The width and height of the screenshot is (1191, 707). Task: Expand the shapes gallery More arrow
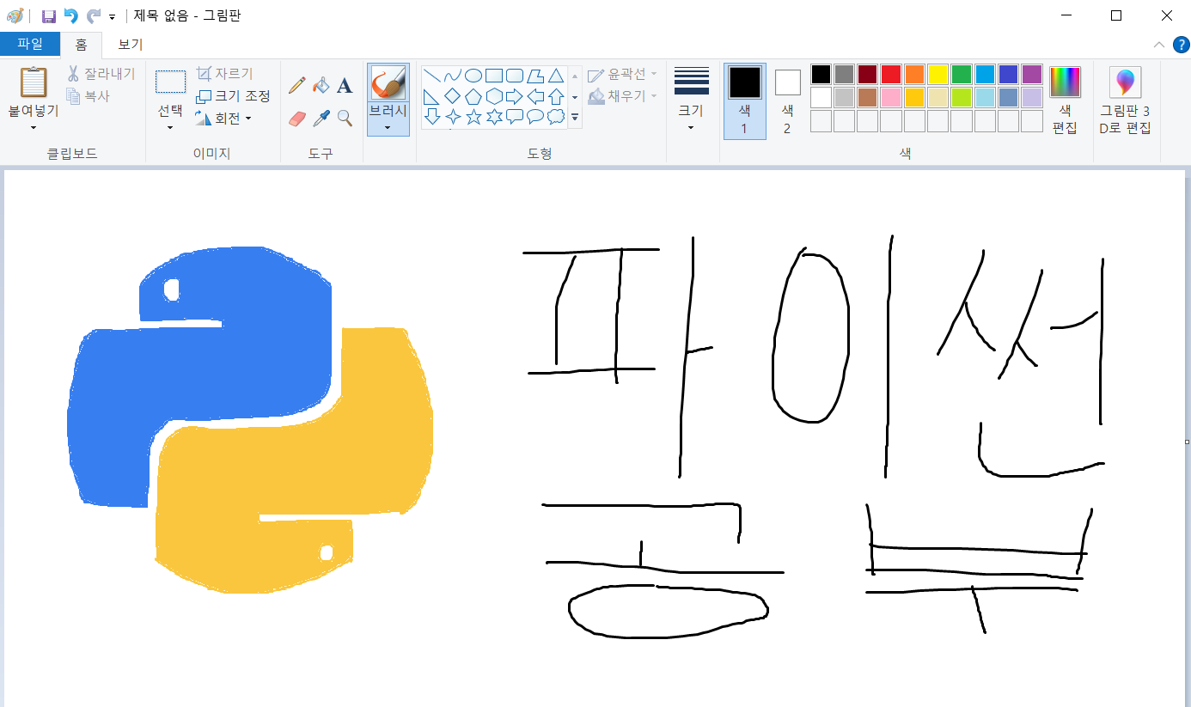pos(575,117)
